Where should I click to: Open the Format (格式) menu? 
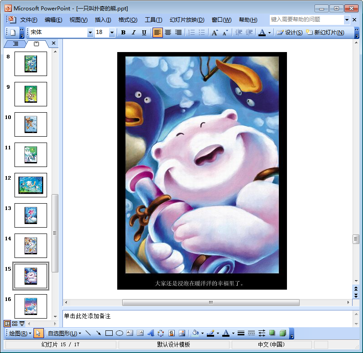[x=128, y=20]
